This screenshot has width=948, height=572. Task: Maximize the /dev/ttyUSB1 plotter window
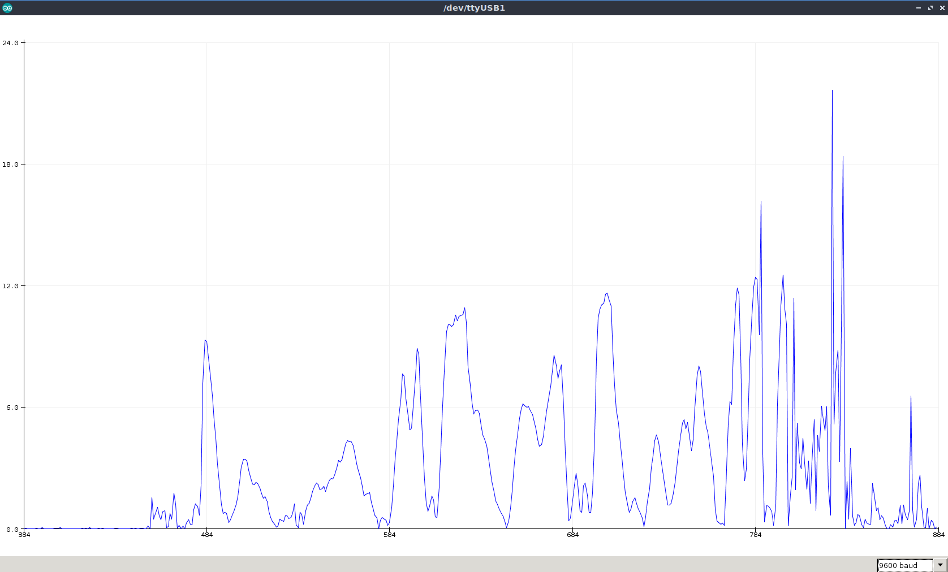930,8
